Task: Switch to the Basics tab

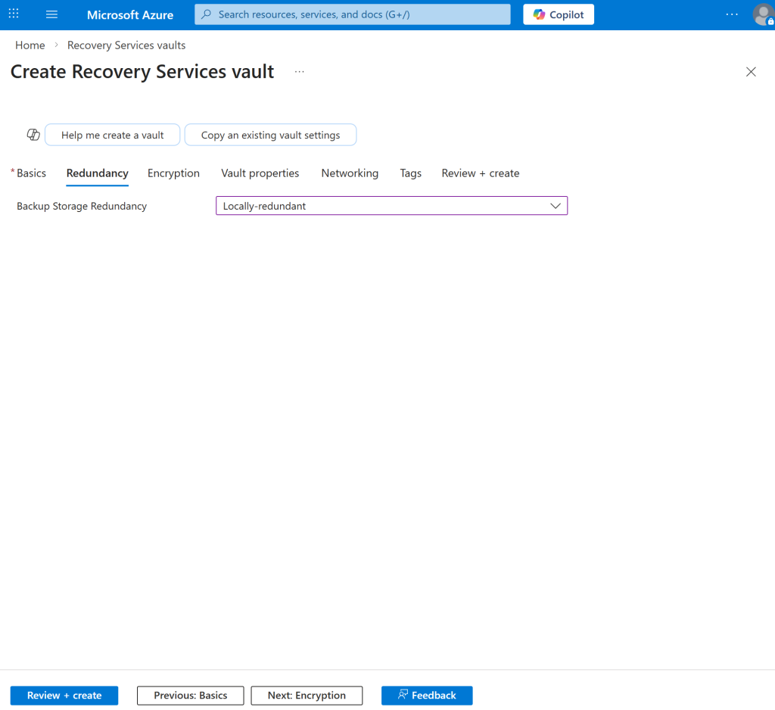Action: [31, 173]
